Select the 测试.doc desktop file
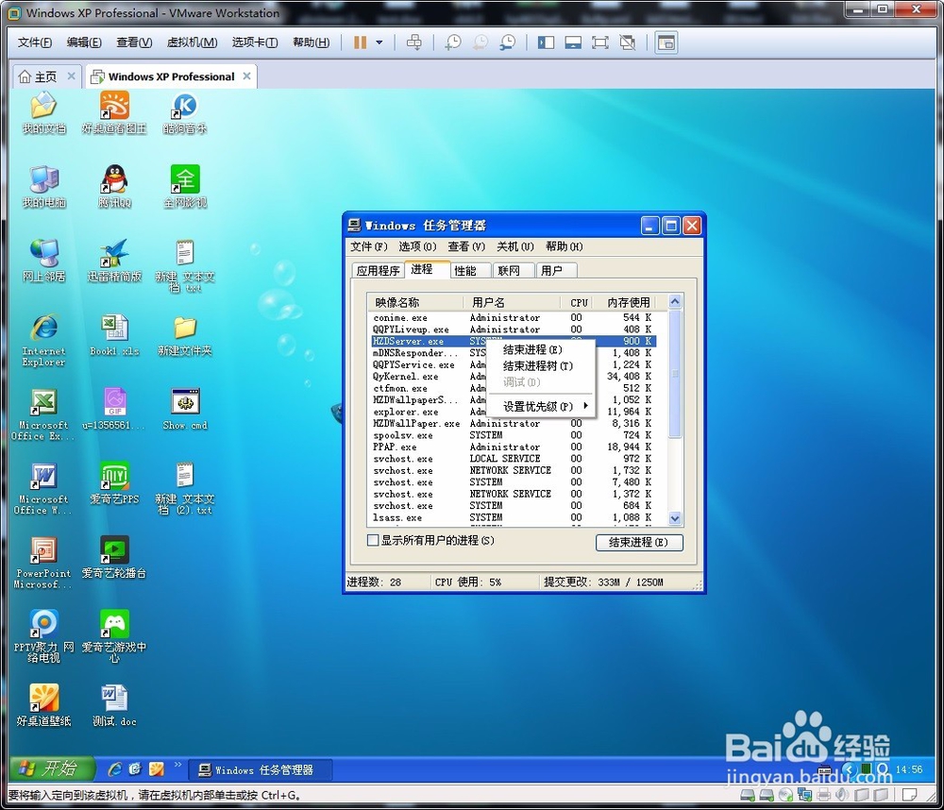The image size is (944, 810). click(114, 706)
